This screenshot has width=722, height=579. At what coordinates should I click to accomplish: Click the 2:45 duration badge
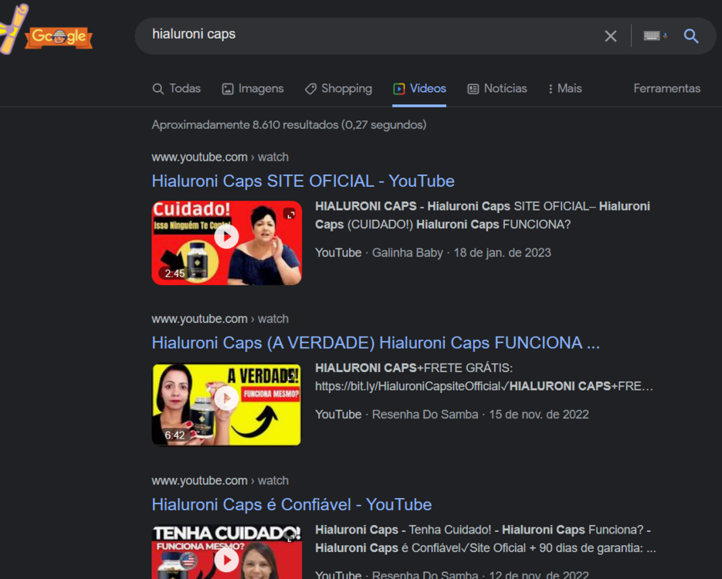[175, 273]
